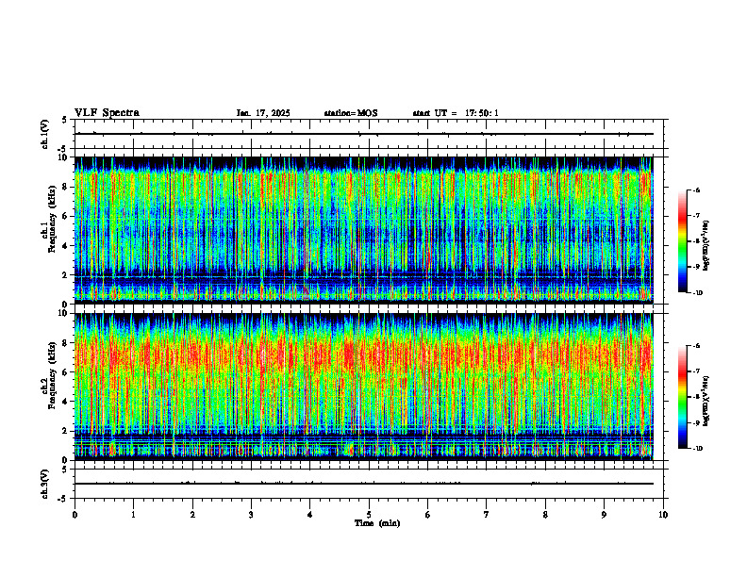This screenshot has height=577, width=747.
Task: Select the date text "Jan. 17, 2025"
Action: (x=263, y=113)
